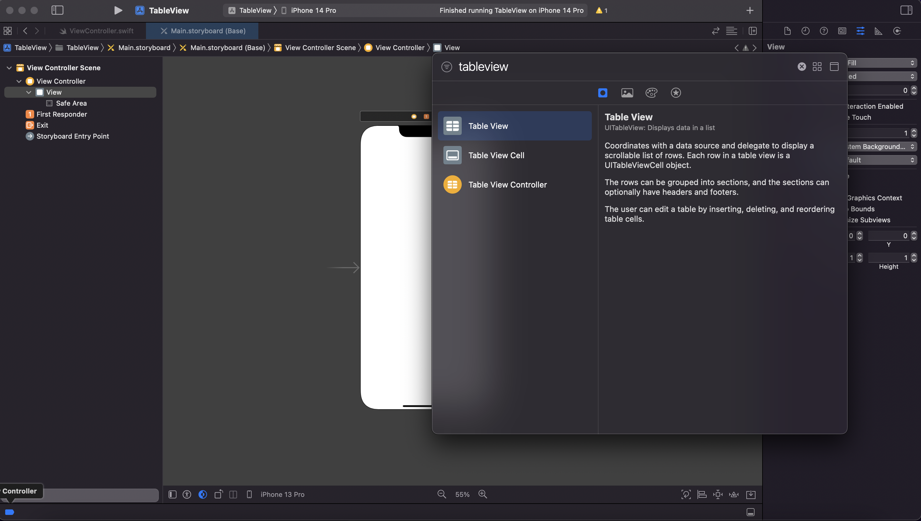Screen dimensions: 921x521
Task: Toggle the document outline panel
Action: 173,494
